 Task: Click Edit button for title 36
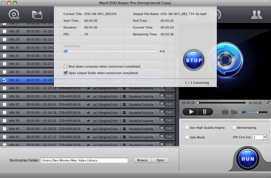(x=169, y=96)
